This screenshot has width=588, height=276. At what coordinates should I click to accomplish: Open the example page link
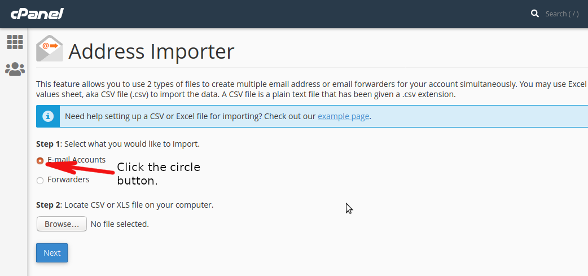[x=344, y=116]
